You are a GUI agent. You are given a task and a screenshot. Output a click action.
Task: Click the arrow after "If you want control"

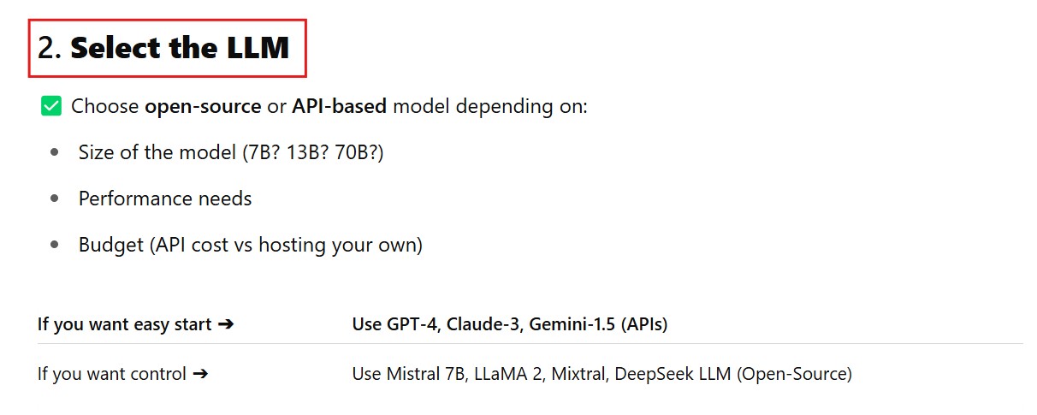[200, 374]
